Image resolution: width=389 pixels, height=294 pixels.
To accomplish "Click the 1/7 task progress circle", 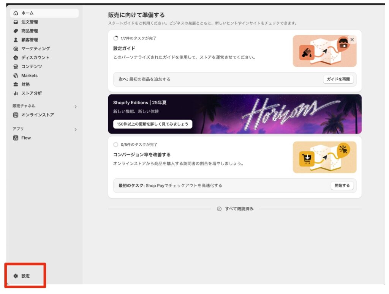I will tap(115, 38).
